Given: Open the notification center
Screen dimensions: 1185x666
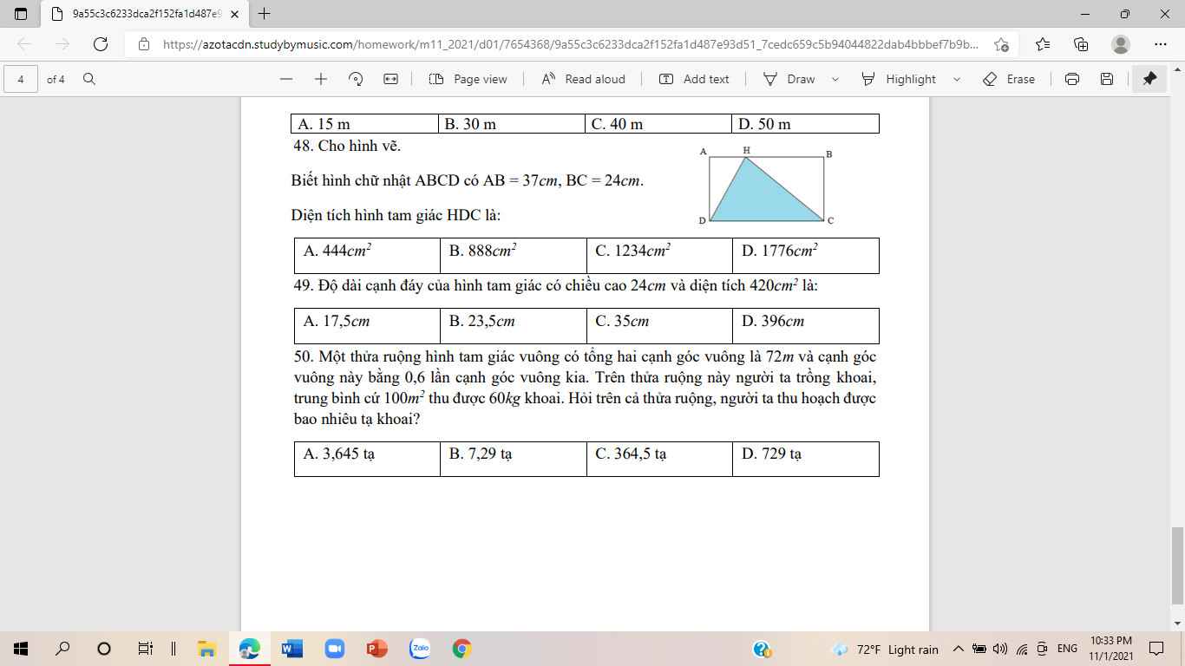Looking at the screenshot, I should point(1156,649).
